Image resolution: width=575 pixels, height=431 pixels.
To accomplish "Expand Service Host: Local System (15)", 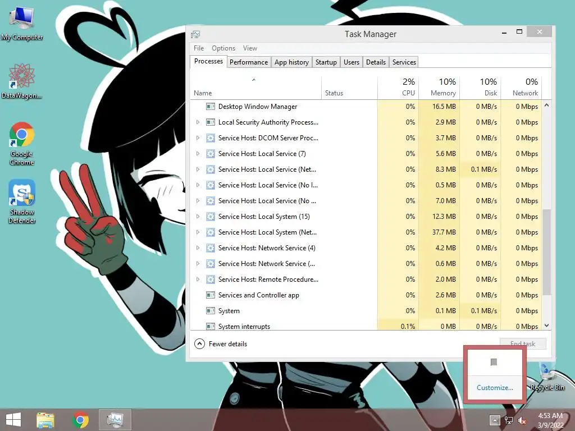I will tap(198, 217).
